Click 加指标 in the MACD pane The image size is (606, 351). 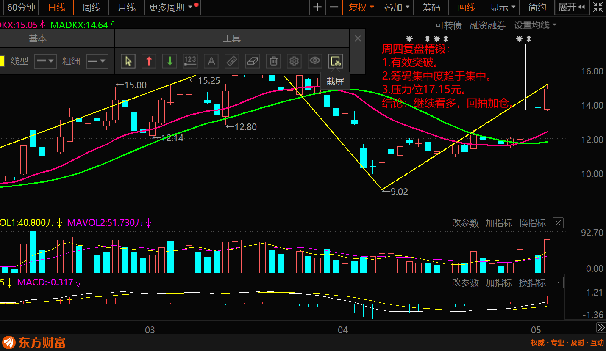pos(499,283)
